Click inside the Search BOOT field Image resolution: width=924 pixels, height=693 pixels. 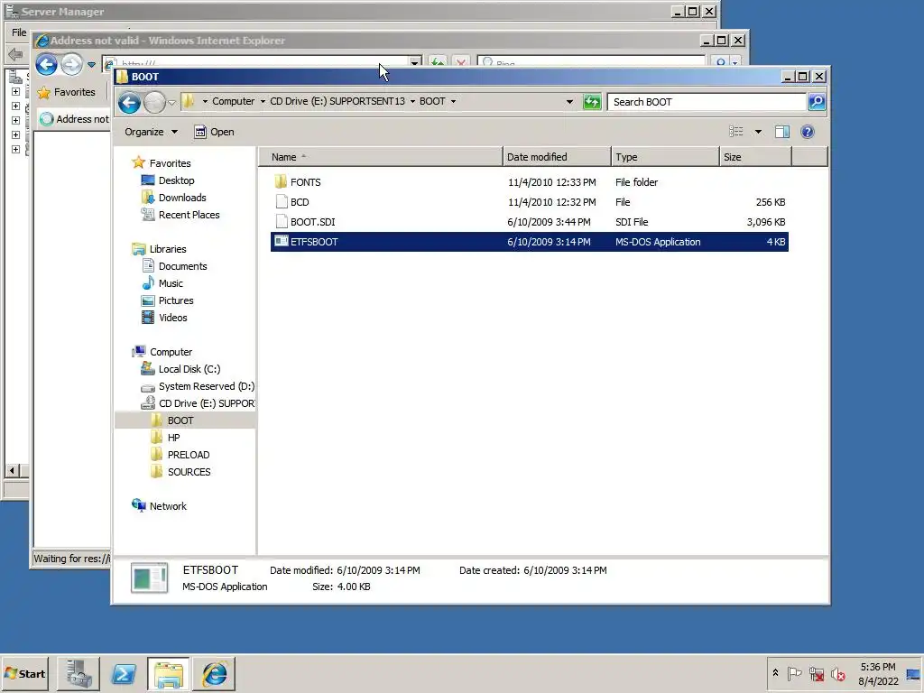point(706,102)
